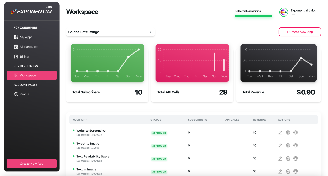Click the YOUR APP column header

coord(79,120)
